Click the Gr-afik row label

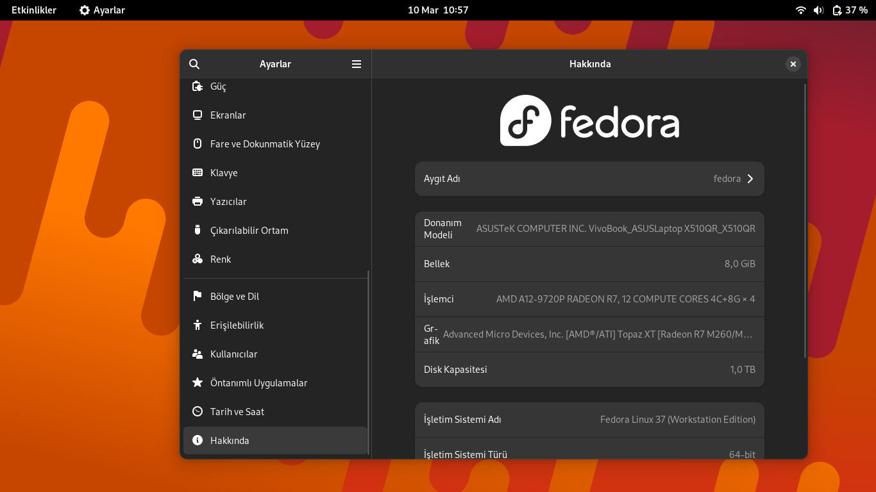click(432, 334)
